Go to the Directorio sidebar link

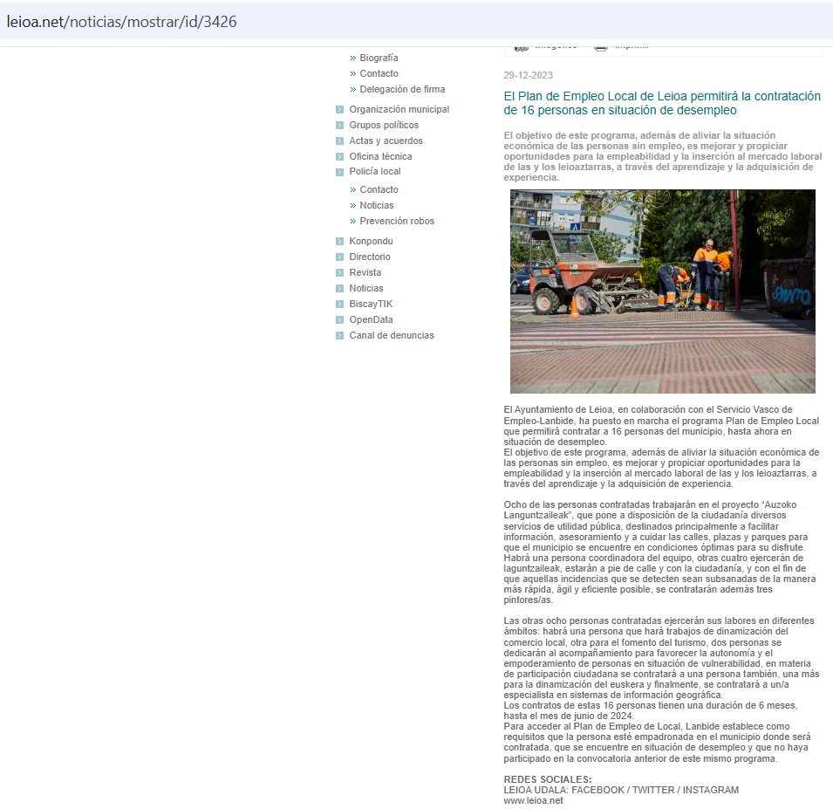pos(370,257)
